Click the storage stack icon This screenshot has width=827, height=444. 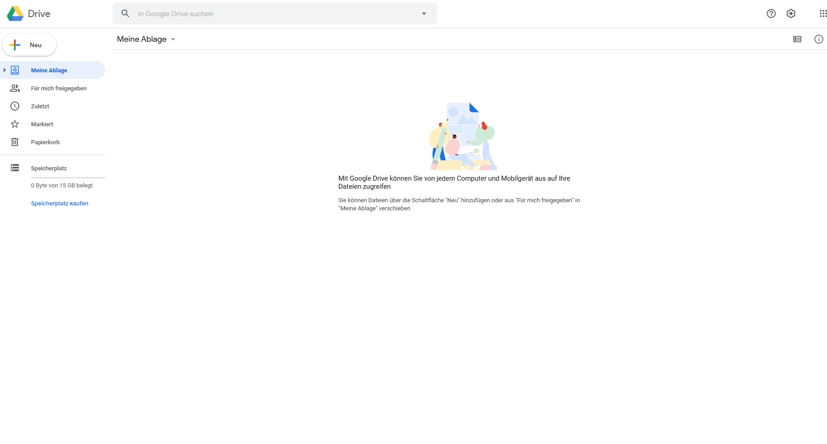15,168
